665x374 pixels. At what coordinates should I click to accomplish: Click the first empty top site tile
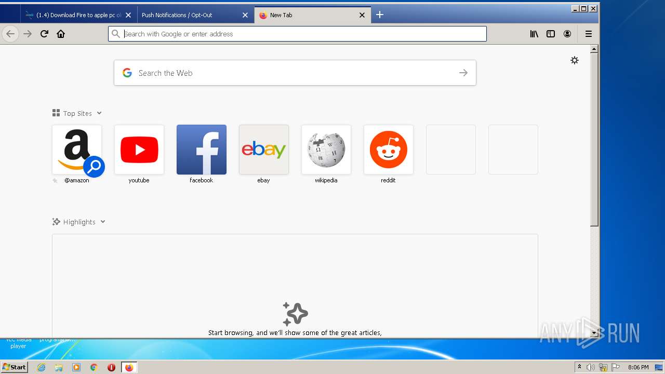(451, 150)
